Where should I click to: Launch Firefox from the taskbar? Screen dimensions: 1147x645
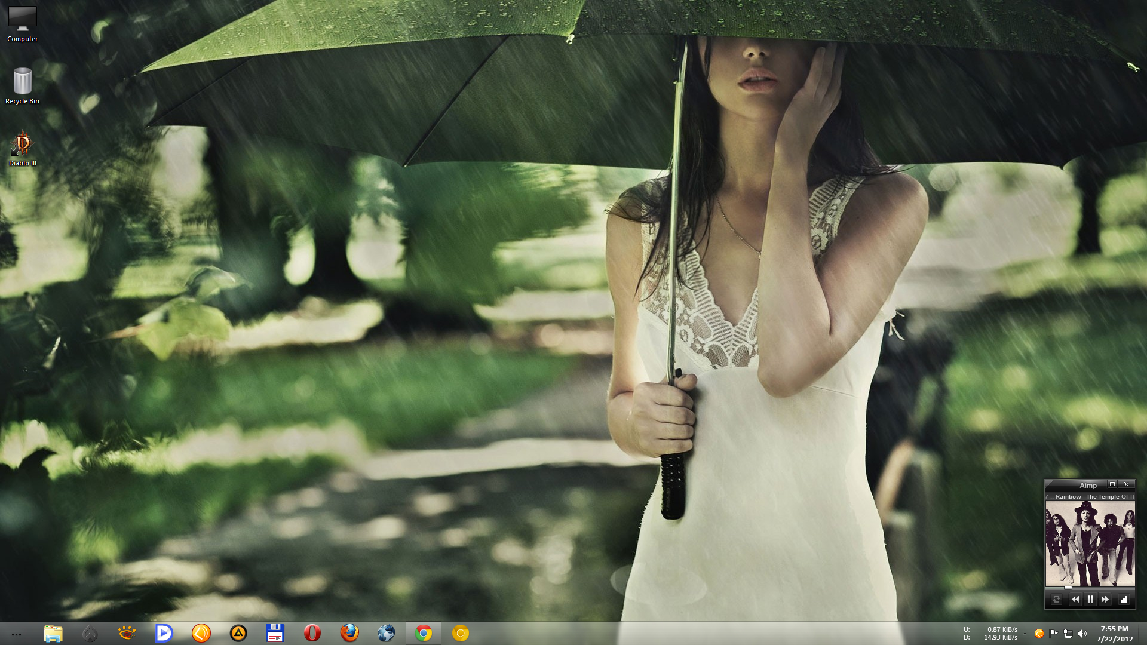pyautogui.click(x=349, y=633)
